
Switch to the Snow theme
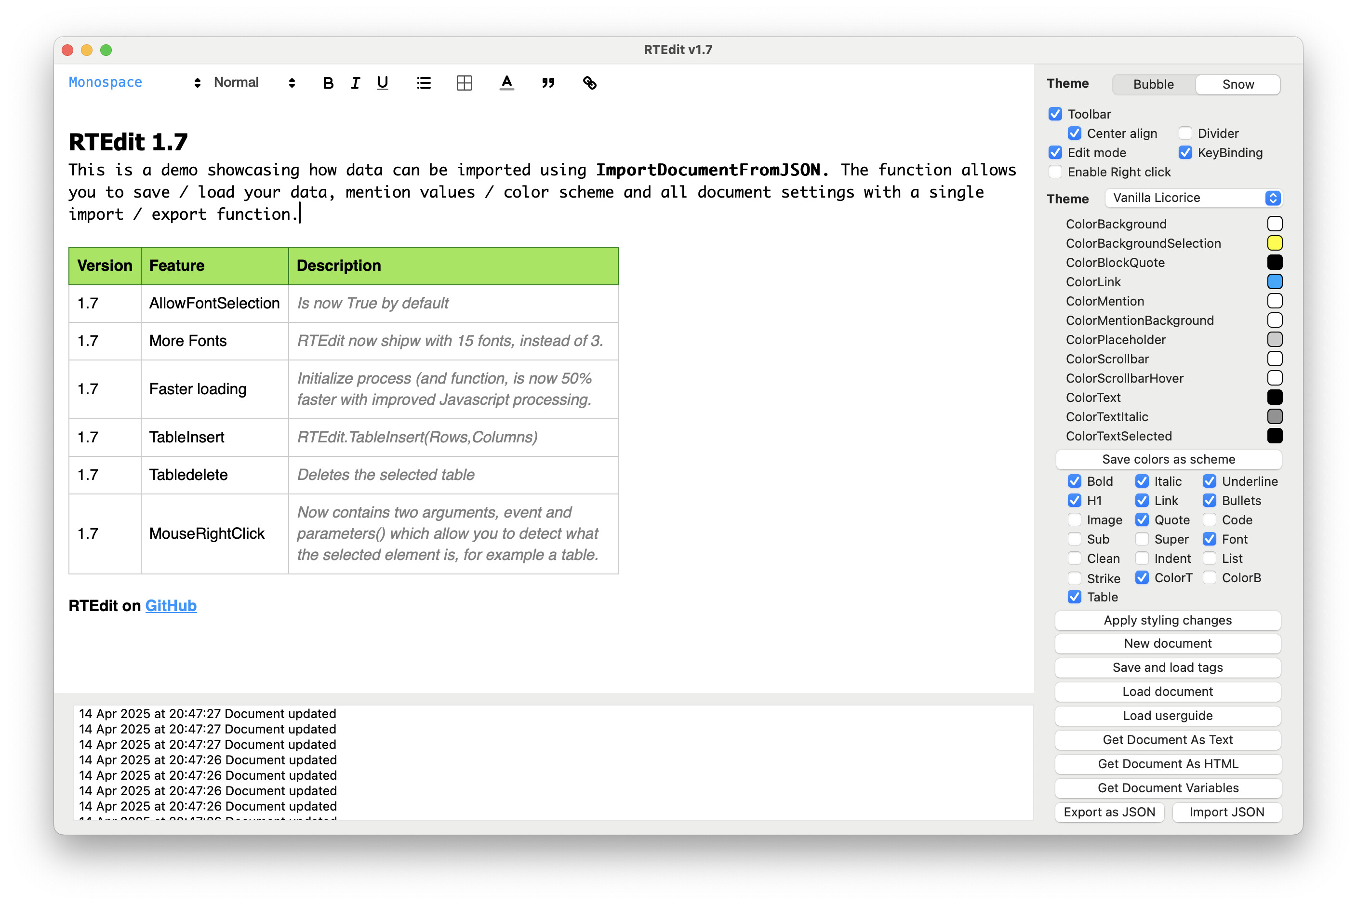pyautogui.click(x=1238, y=84)
